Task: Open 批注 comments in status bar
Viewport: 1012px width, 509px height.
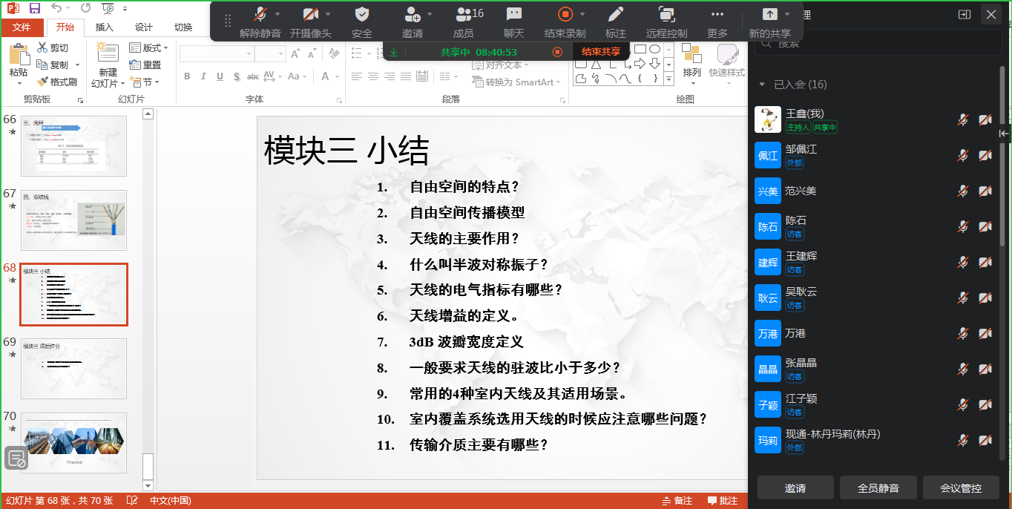Action: (x=723, y=501)
